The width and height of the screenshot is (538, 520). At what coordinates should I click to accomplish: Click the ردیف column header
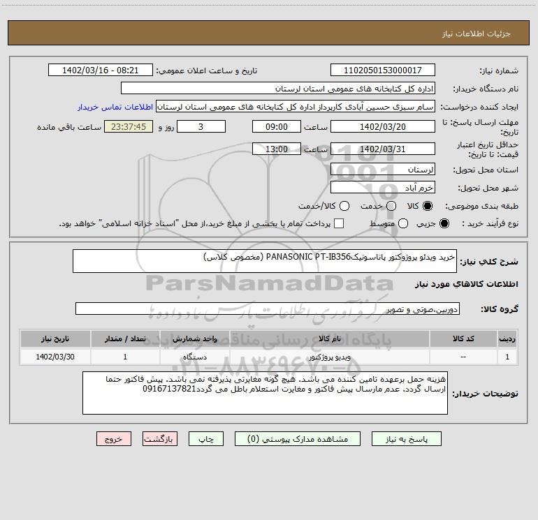pos(507,339)
